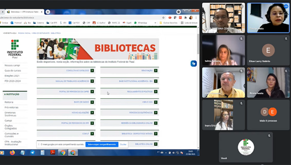Switch to the first Chrome taskbar window
291x165 pixels.
coord(63,153)
